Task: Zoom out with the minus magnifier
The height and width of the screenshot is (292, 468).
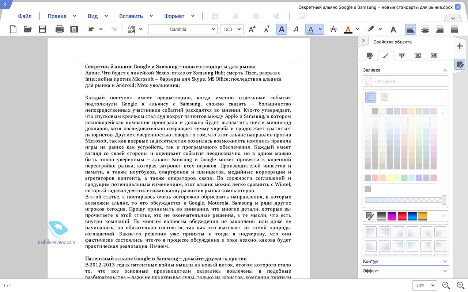Action: (x=446, y=285)
